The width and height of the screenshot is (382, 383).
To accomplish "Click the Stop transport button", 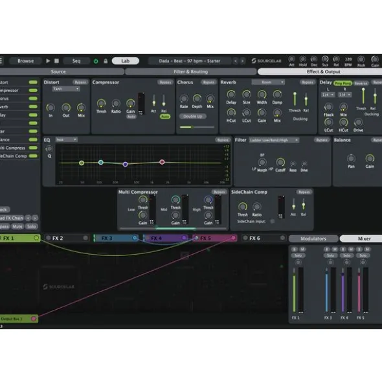I will (x=56, y=61).
